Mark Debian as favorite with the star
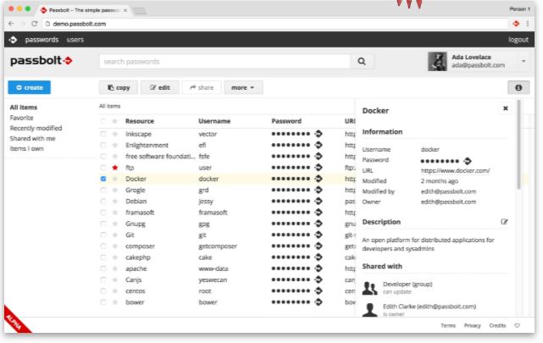543x343 pixels. tap(115, 201)
